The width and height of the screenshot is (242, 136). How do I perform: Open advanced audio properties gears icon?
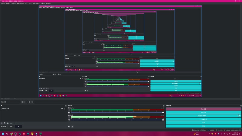(69, 127)
